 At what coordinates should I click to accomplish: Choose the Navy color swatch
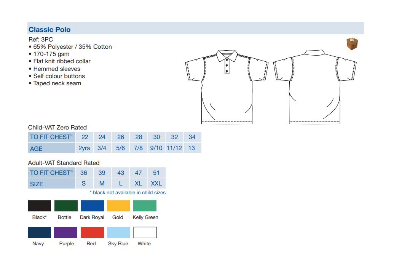click(x=39, y=233)
